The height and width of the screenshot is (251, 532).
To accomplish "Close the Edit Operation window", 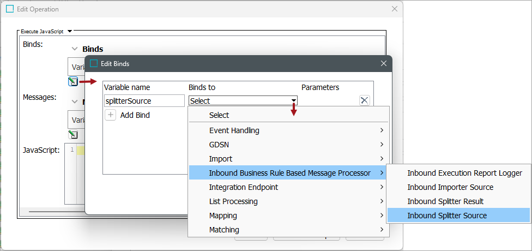I will pos(395,9).
